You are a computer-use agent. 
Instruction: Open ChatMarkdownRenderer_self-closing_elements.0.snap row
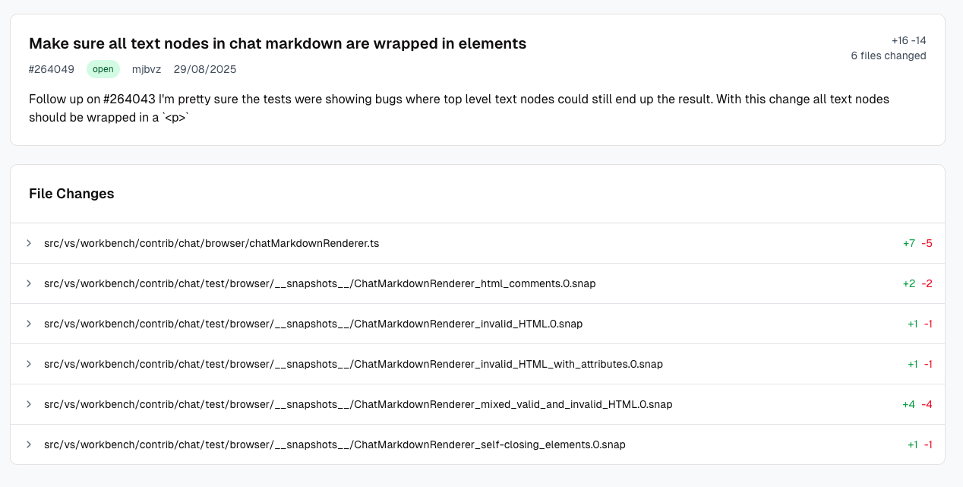[334, 444]
